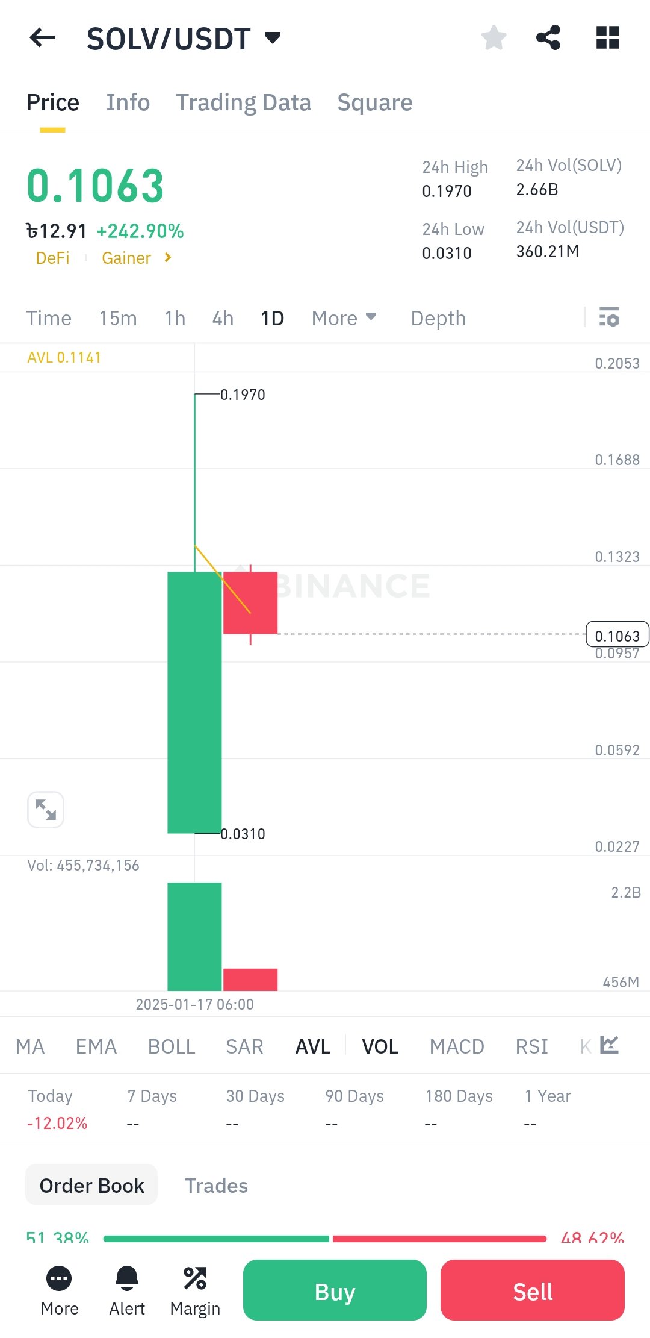Toggle the VOL indicator
This screenshot has height=1338, width=650.
click(380, 1046)
